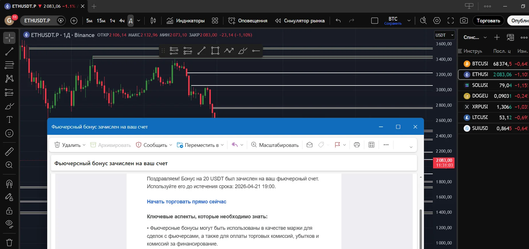Start the Симулятор рынка replay
The height and width of the screenshot is (249, 529).
(x=300, y=21)
